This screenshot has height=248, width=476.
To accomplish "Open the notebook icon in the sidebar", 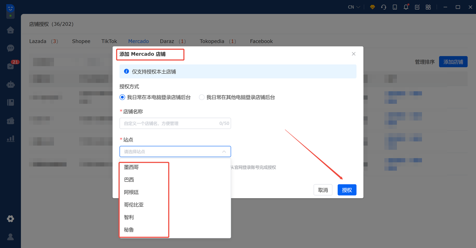I will pyautogui.click(x=10, y=103).
